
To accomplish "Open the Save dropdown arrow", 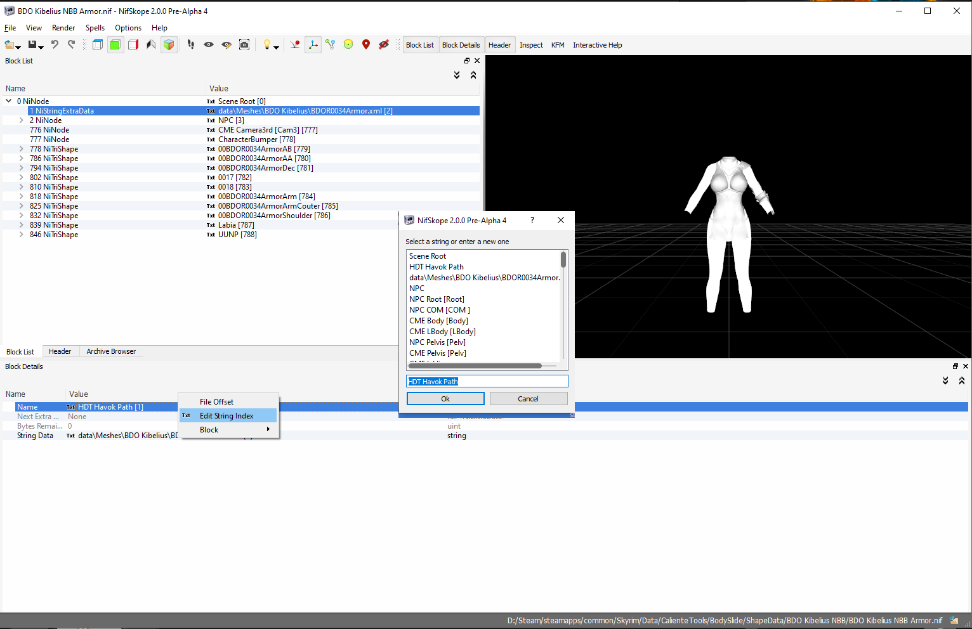I will pos(41,47).
